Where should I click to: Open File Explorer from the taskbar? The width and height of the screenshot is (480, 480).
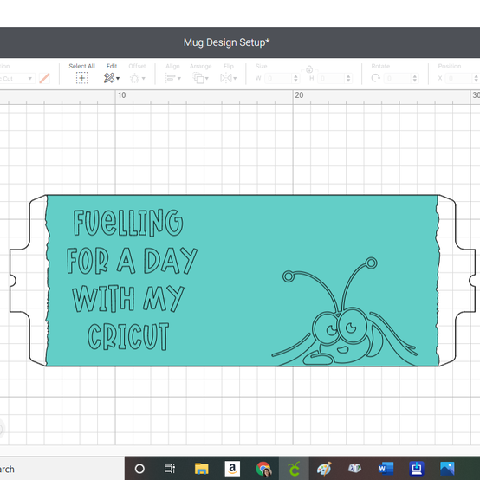[x=201, y=469]
